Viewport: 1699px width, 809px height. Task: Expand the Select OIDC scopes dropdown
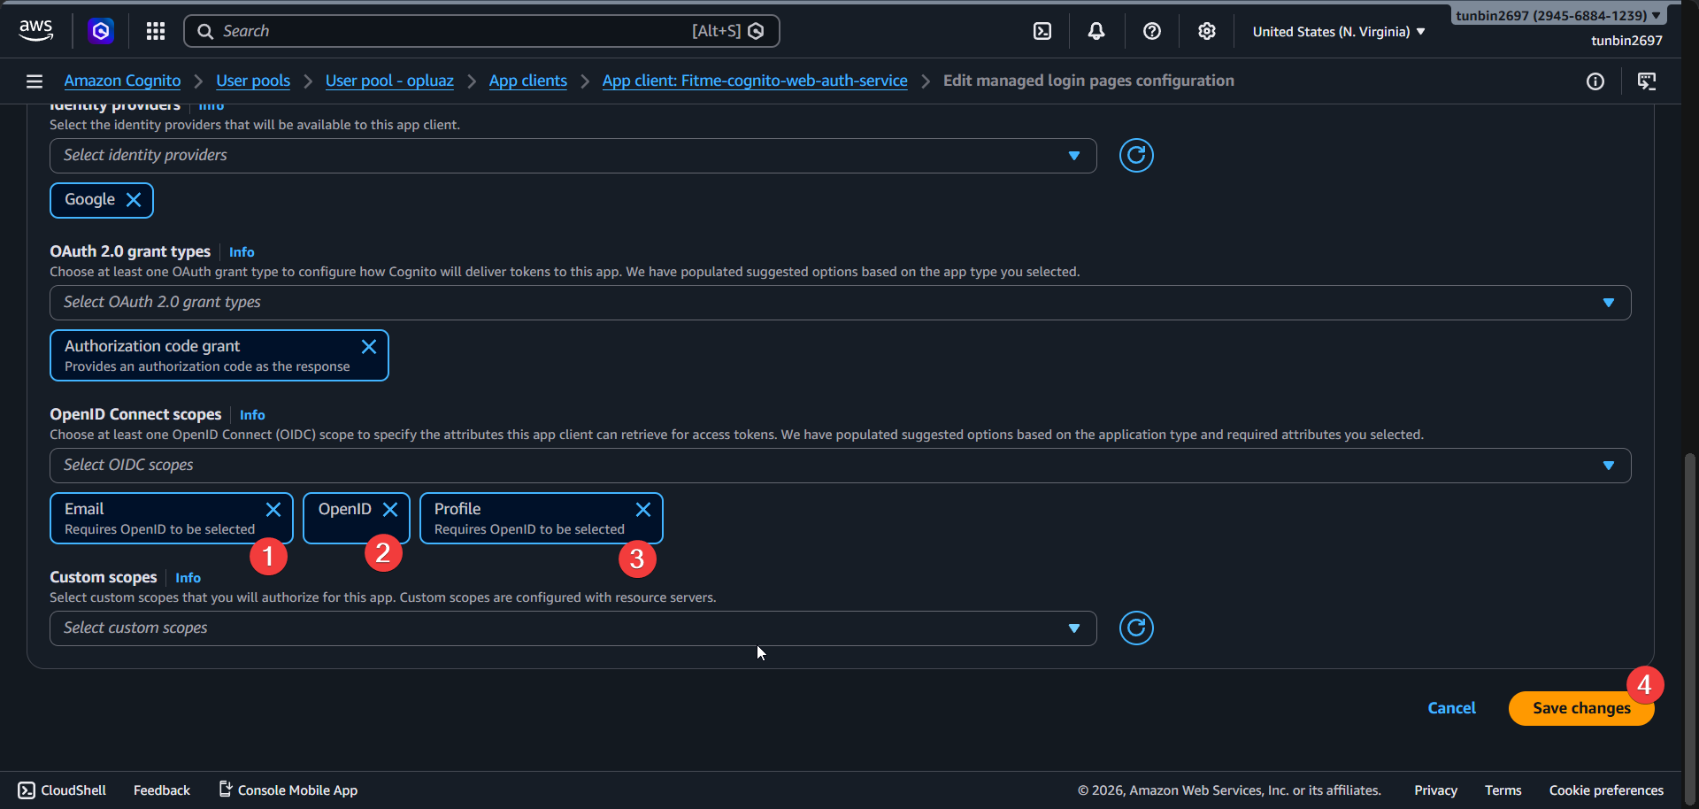click(x=1608, y=465)
